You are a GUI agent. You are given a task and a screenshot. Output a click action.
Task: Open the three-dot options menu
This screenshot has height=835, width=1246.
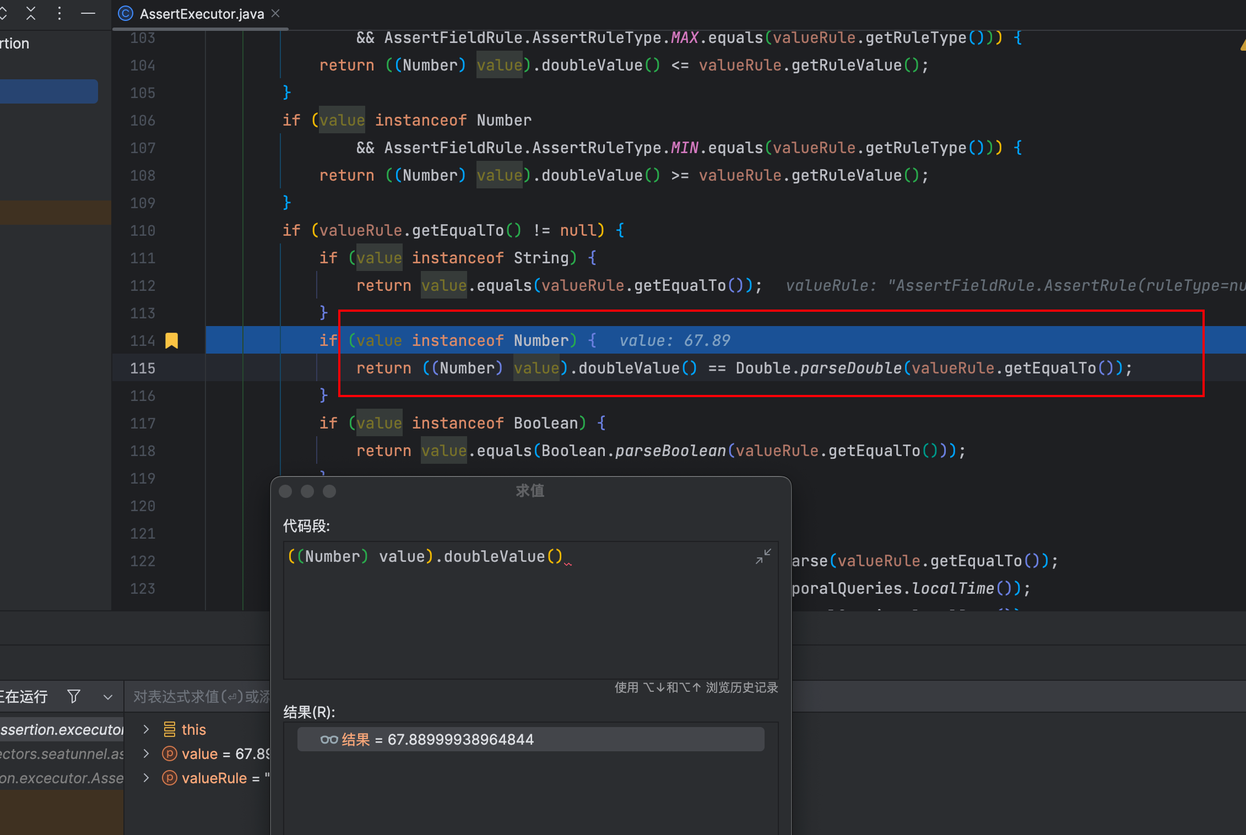59,13
